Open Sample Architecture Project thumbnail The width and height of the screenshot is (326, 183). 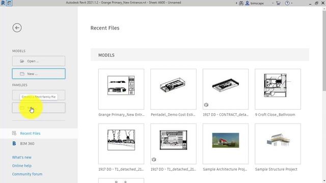pos(226,144)
